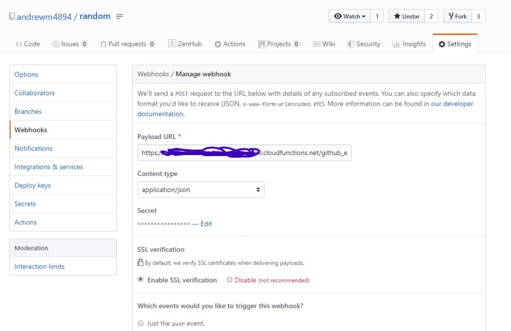View the Wiki tab
Viewport: 511px width, 331px height.
point(324,44)
